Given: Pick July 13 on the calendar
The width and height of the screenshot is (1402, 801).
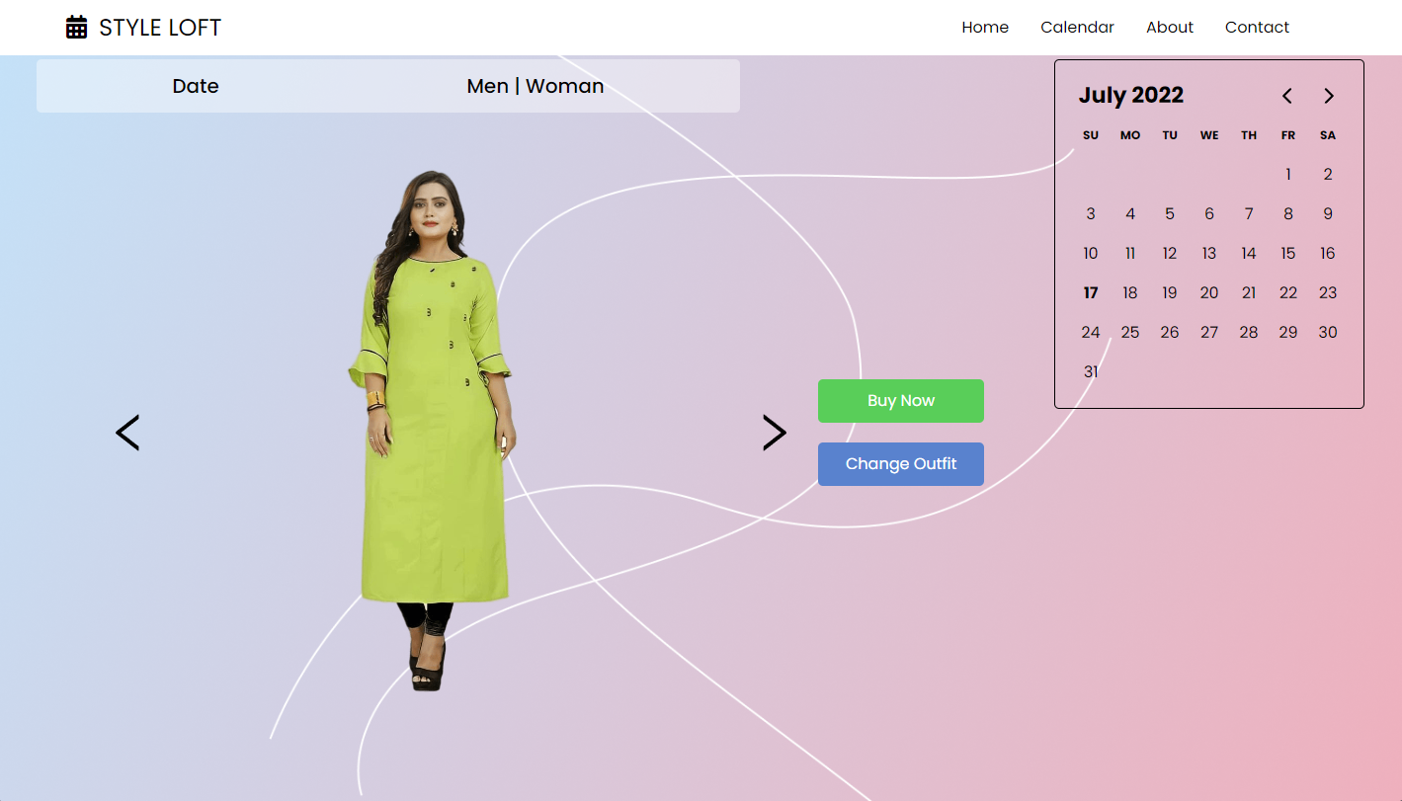Looking at the screenshot, I should point(1209,254).
